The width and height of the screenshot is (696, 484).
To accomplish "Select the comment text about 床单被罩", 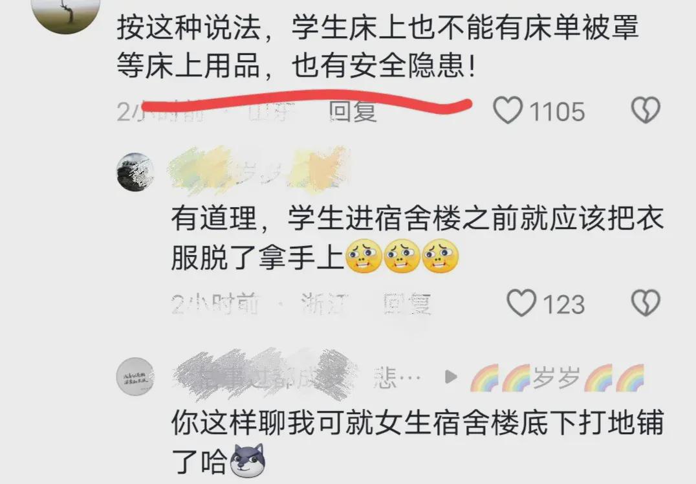I will 378,46.
